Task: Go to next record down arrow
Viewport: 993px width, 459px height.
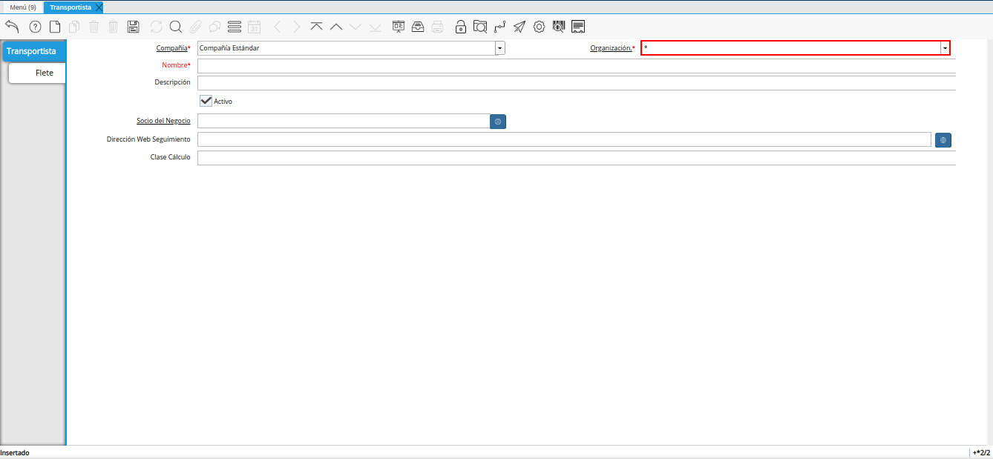Action: point(355,27)
